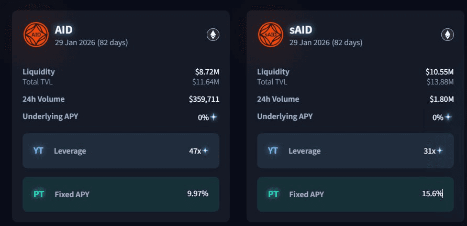Click the AID market title
This screenshot has width=467, height=226.
(x=63, y=29)
